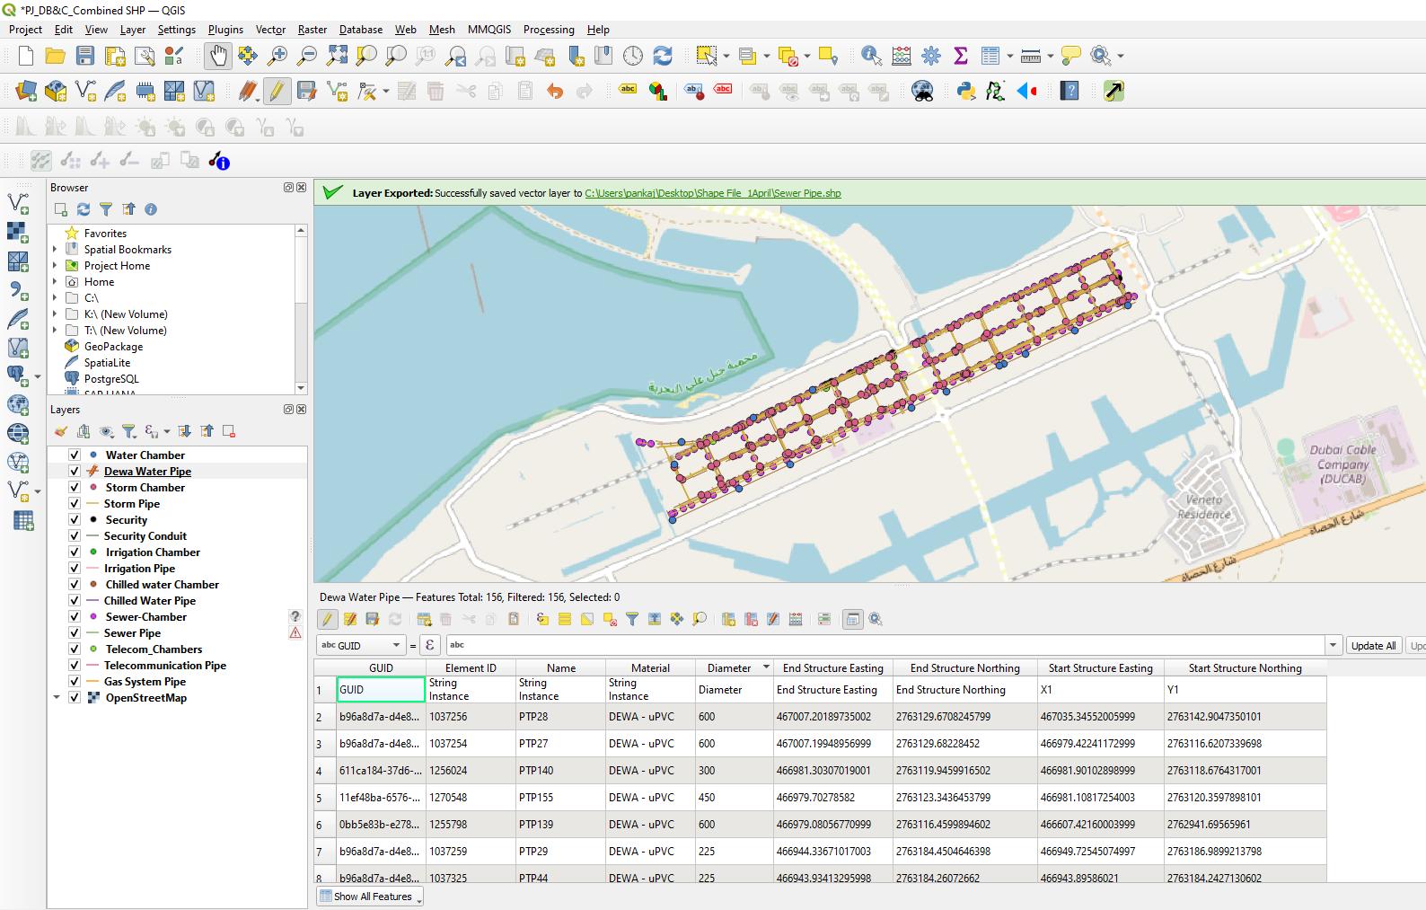Toggle Editing pencil in main toolbar
1426x910 pixels.
(x=277, y=91)
